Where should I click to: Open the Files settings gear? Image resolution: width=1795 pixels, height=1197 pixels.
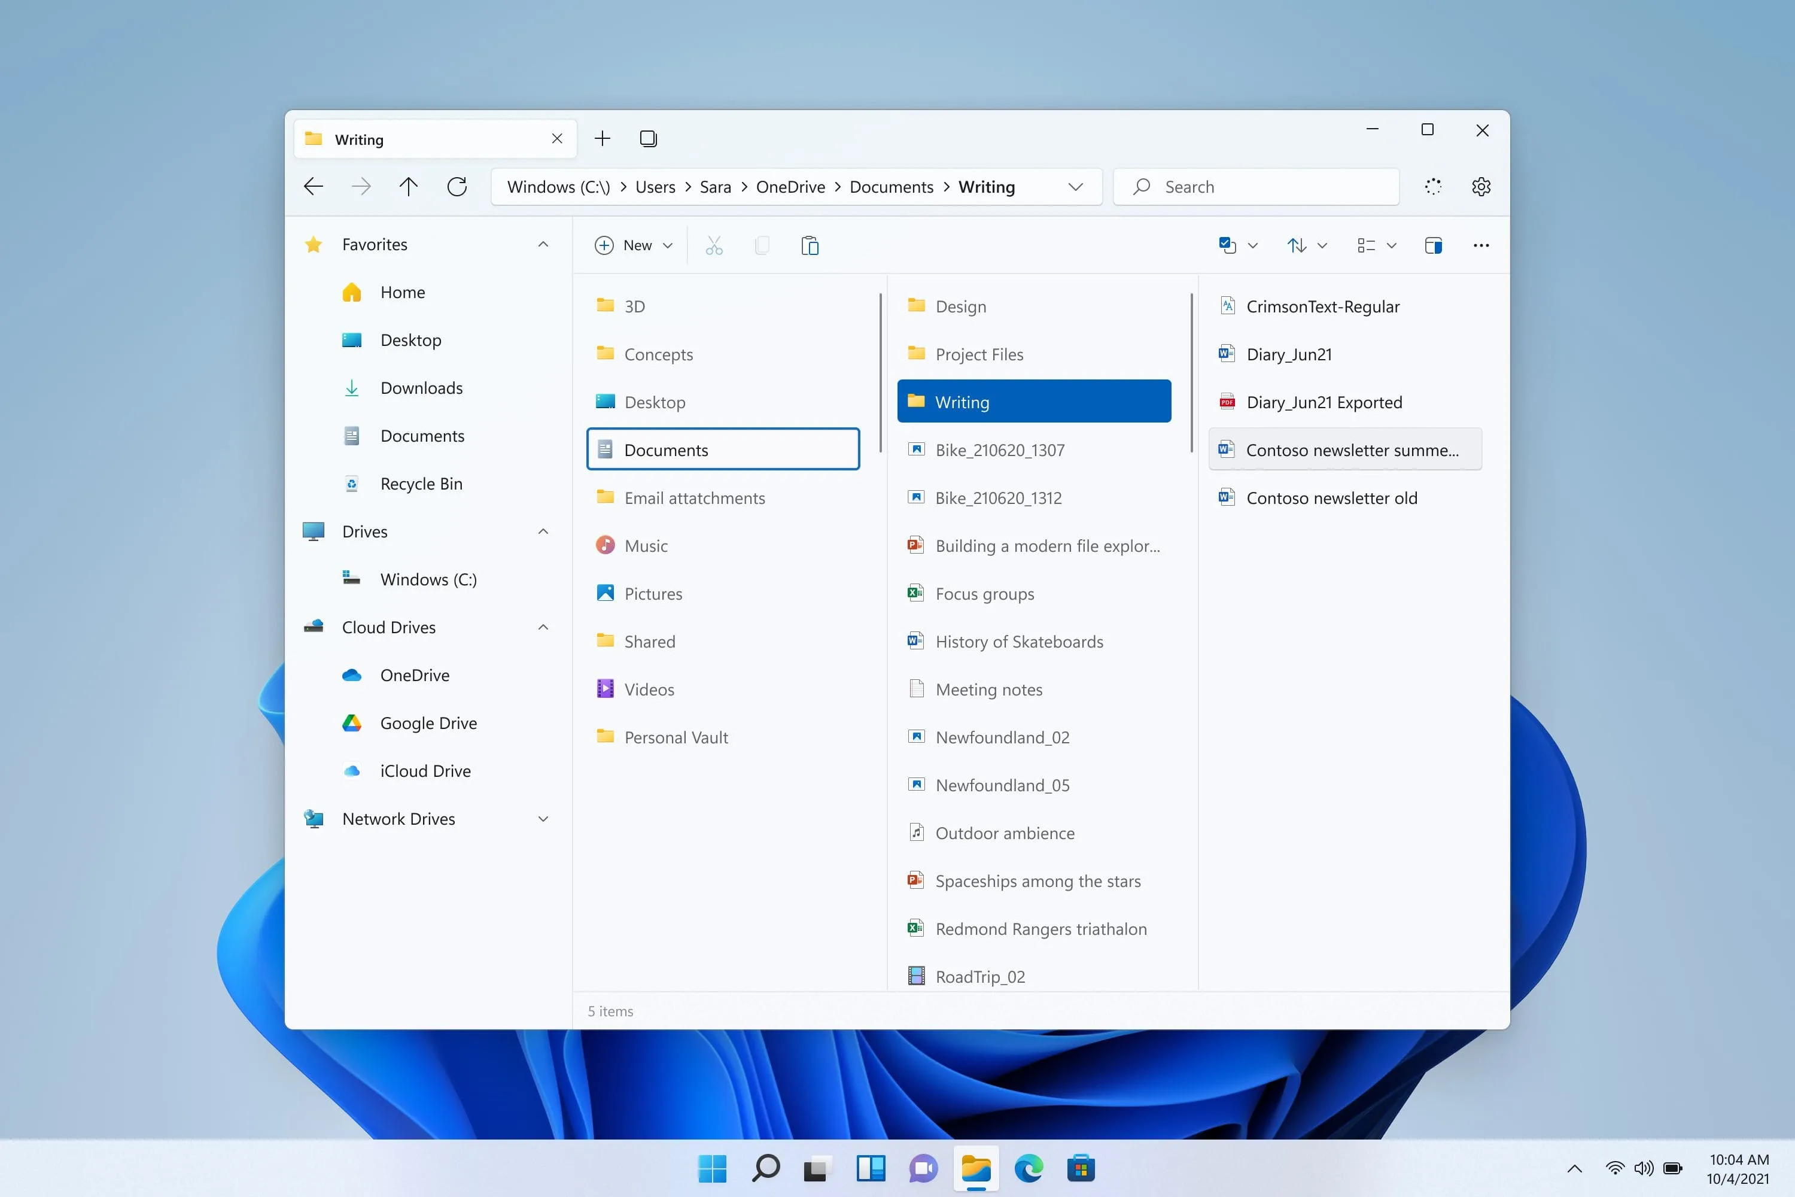pyautogui.click(x=1480, y=186)
